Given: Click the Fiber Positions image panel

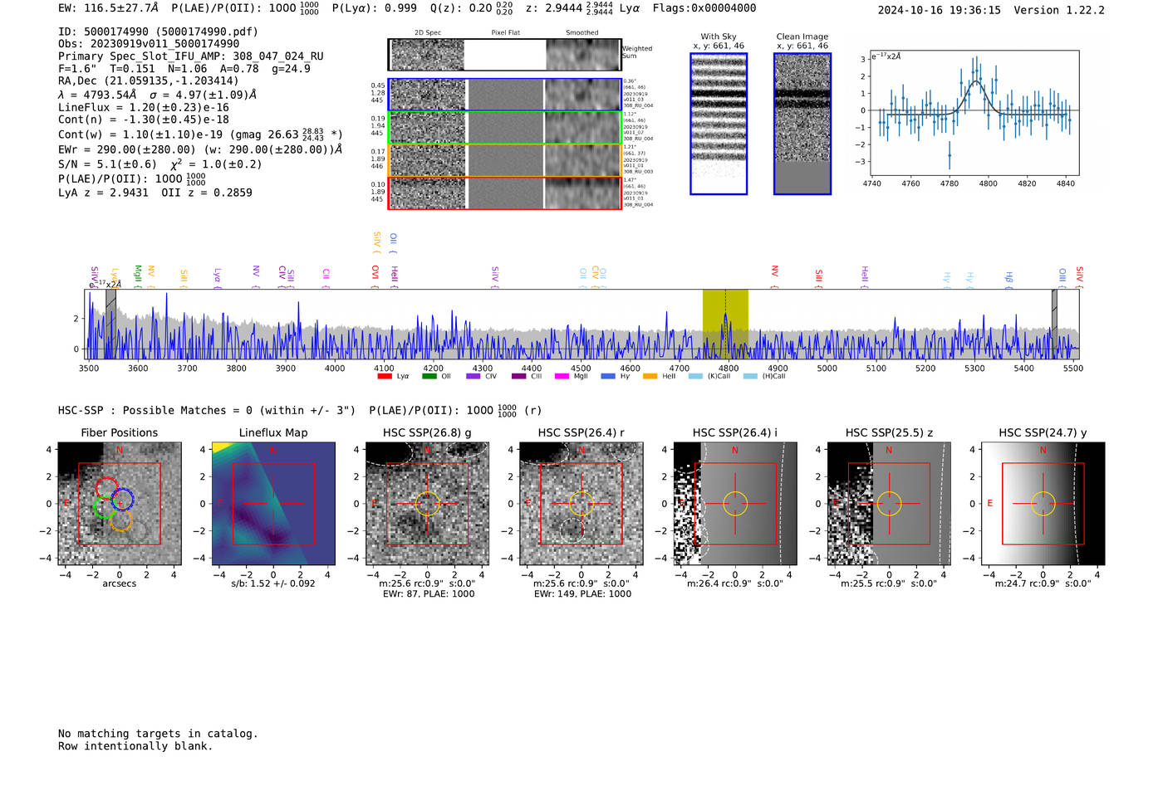Looking at the screenshot, I should pyautogui.click(x=120, y=504).
